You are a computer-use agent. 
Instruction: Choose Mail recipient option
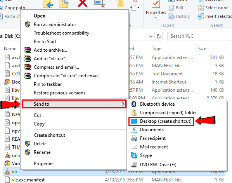[154, 147]
